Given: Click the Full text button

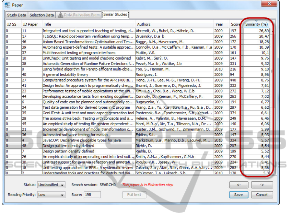Looking at the screenshot, I should click(x=134, y=195).
